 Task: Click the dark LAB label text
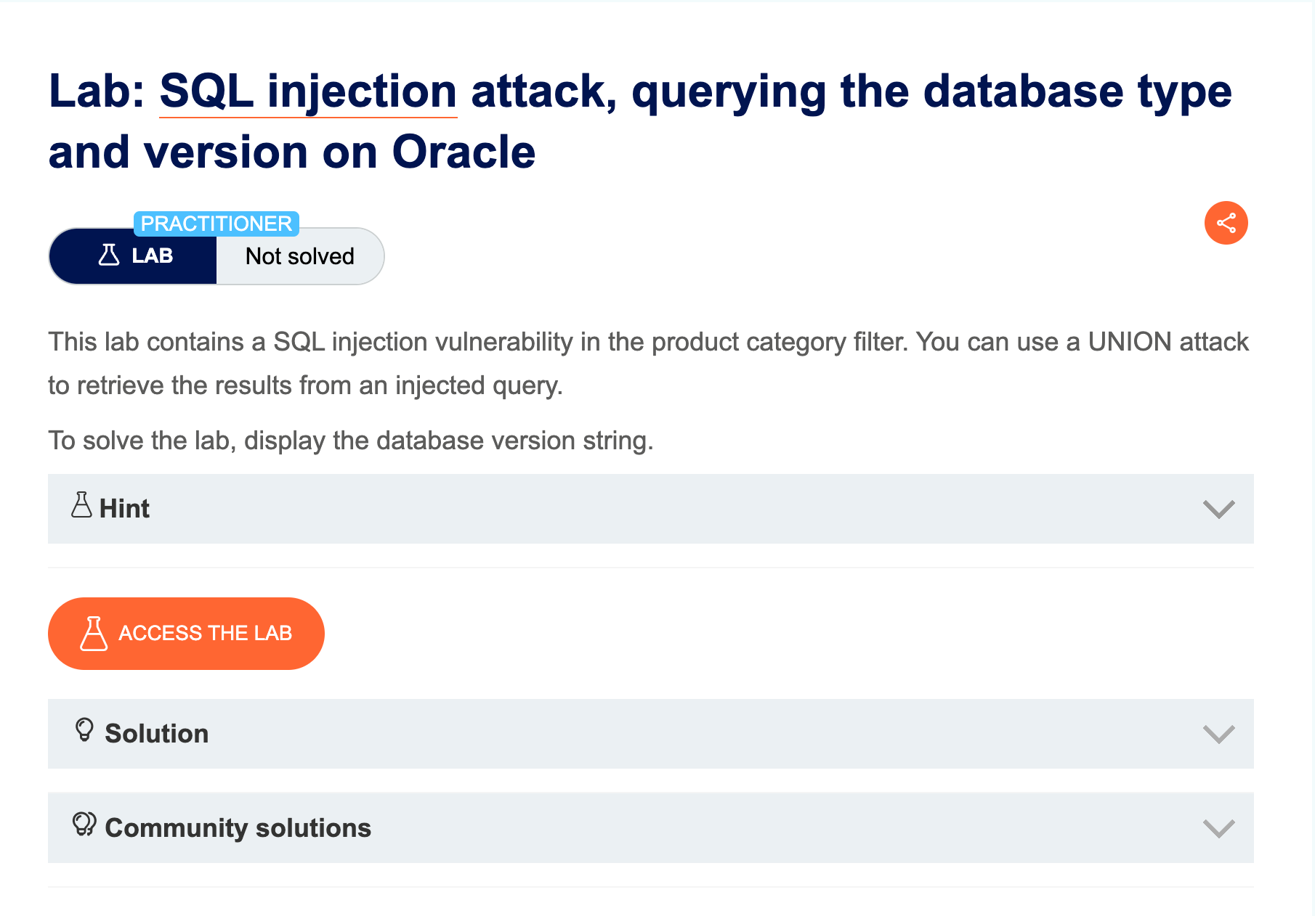[153, 255]
